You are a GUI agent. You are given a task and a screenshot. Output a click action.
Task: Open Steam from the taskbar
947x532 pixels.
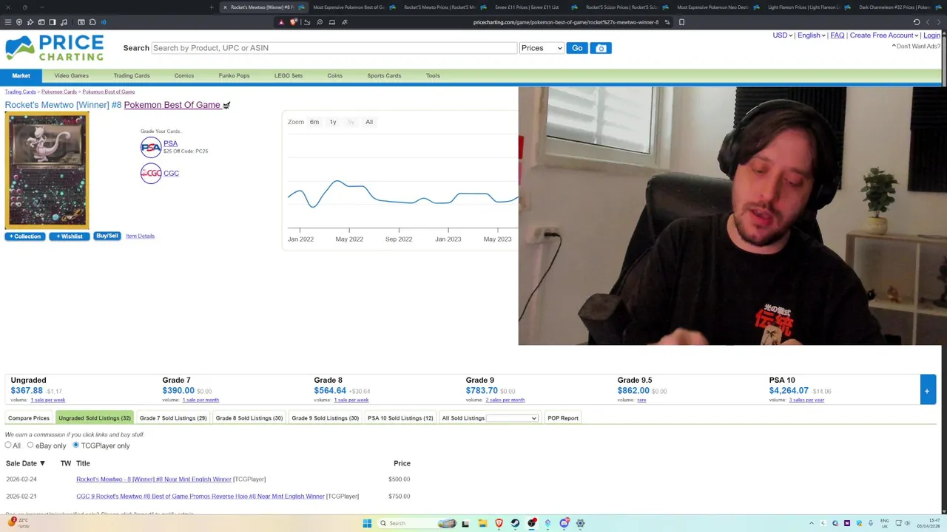[x=515, y=523]
